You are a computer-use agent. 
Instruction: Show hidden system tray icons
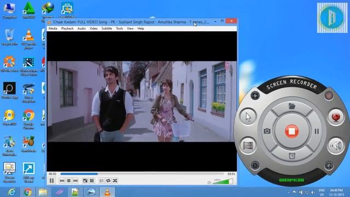click(288, 192)
